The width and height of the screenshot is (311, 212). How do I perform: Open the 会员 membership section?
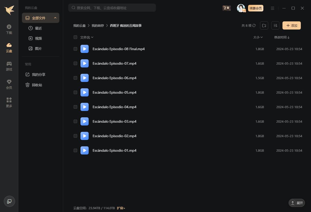tap(9, 84)
